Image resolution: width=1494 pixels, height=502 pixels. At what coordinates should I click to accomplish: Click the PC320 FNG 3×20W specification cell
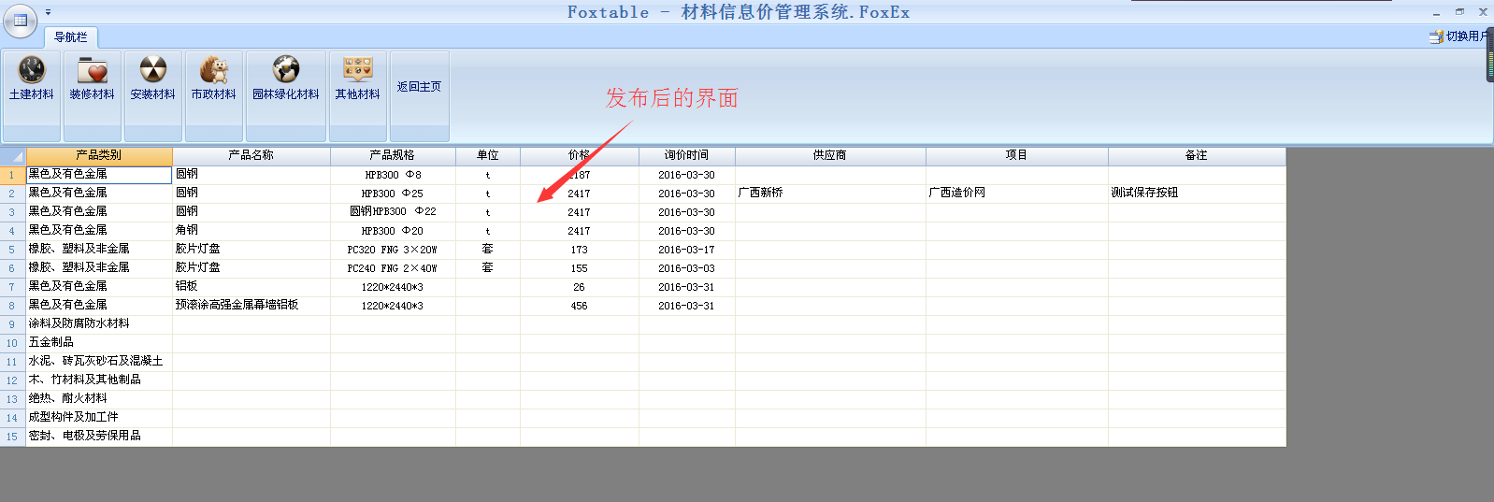(393, 250)
